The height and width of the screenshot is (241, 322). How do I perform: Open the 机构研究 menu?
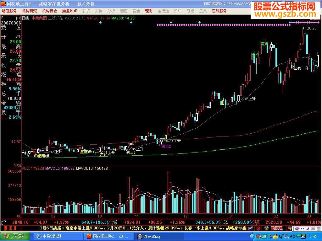click(29, 11)
